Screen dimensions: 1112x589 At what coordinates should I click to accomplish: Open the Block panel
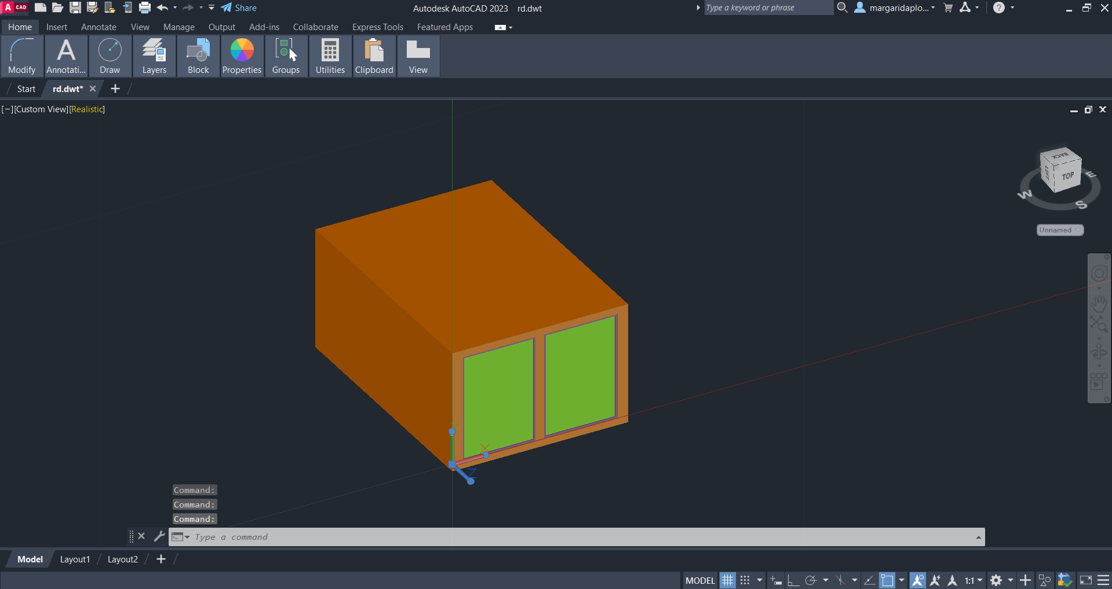point(198,56)
